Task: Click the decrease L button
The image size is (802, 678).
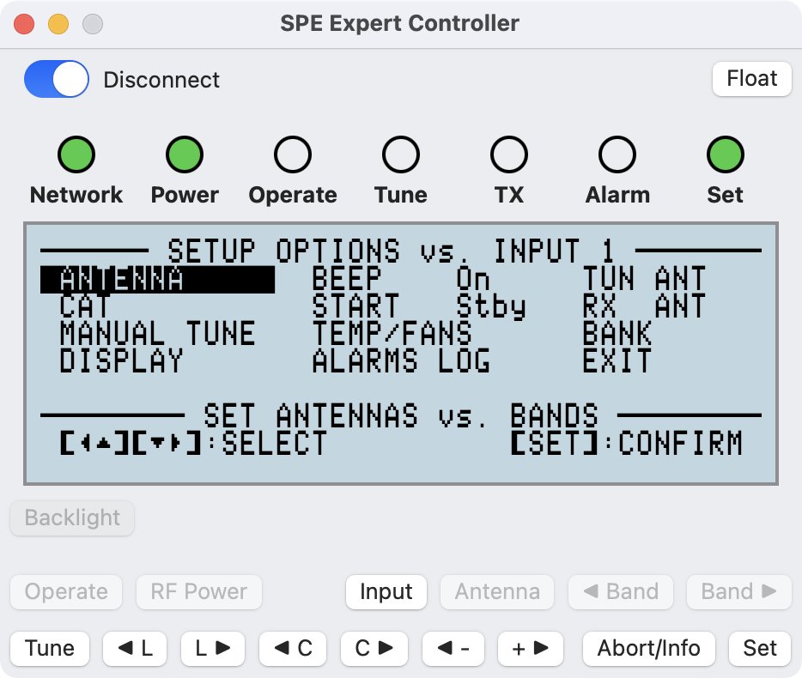Action: pos(135,648)
